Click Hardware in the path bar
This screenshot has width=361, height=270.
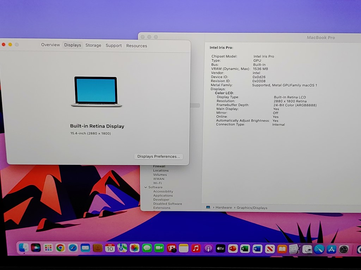coord(224,207)
